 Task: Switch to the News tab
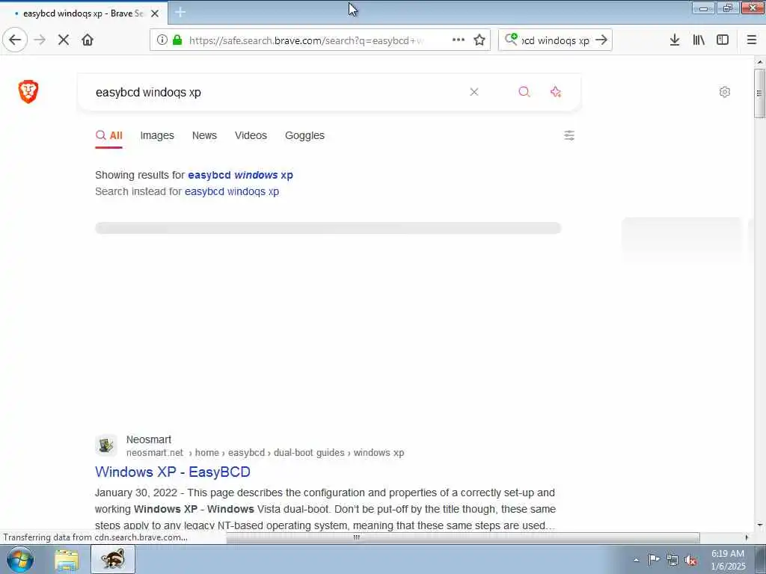point(204,135)
